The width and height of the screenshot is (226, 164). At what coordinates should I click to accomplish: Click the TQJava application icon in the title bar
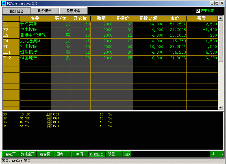click(x=4, y=3)
